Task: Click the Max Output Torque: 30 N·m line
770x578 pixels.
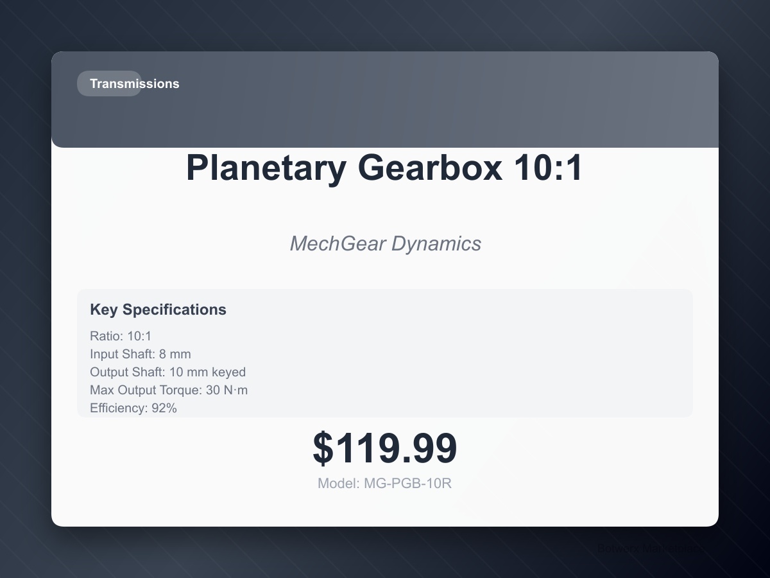Action: 169,390
